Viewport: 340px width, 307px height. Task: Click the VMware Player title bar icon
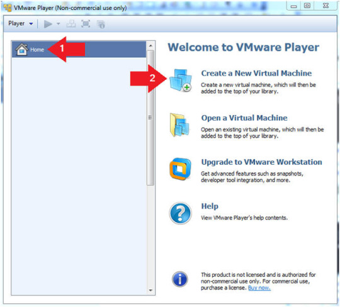pos(8,8)
